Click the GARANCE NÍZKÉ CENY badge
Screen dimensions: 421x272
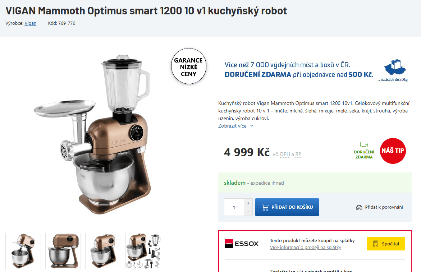tap(188, 66)
